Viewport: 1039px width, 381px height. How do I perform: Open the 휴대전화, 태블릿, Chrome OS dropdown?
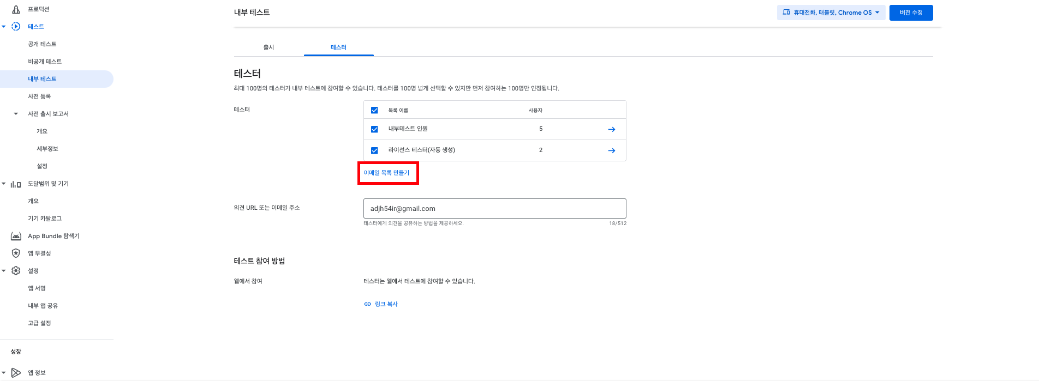click(831, 13)
